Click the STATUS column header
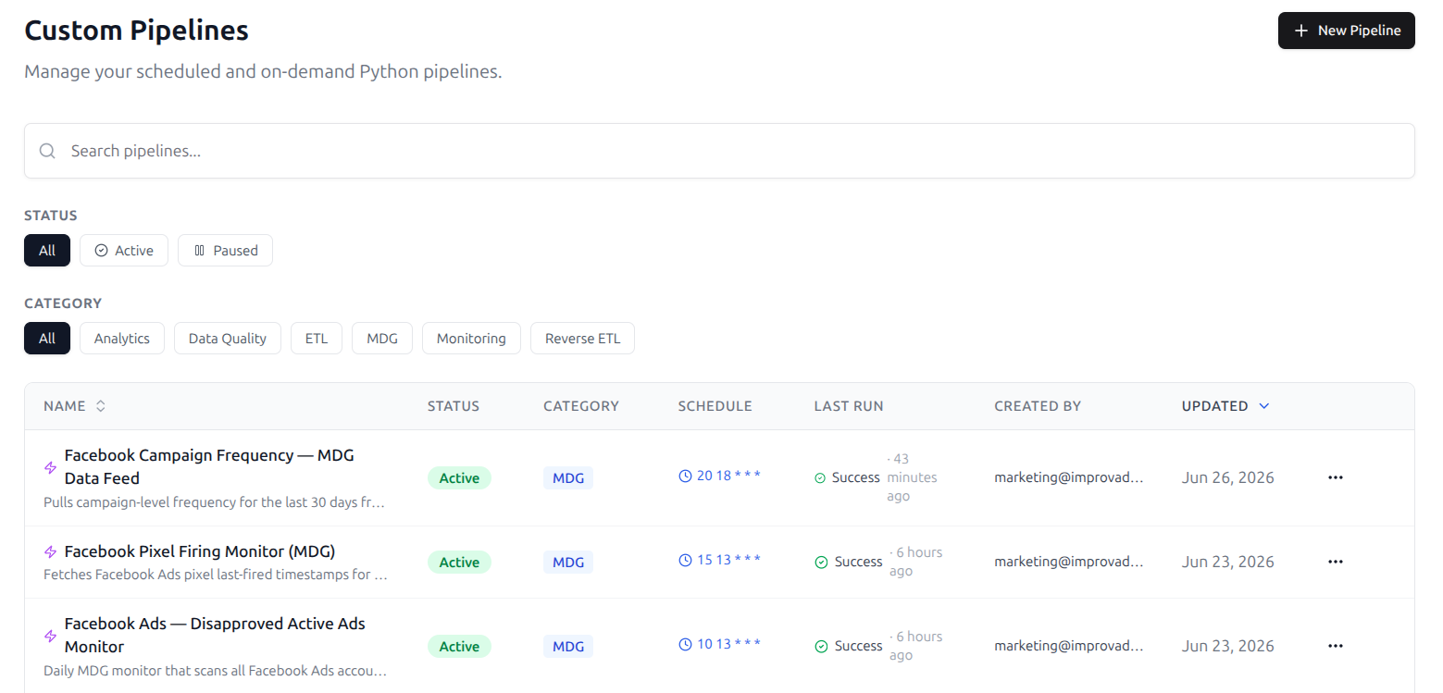This screenshot has width=1443, height=693. point(454,406)
